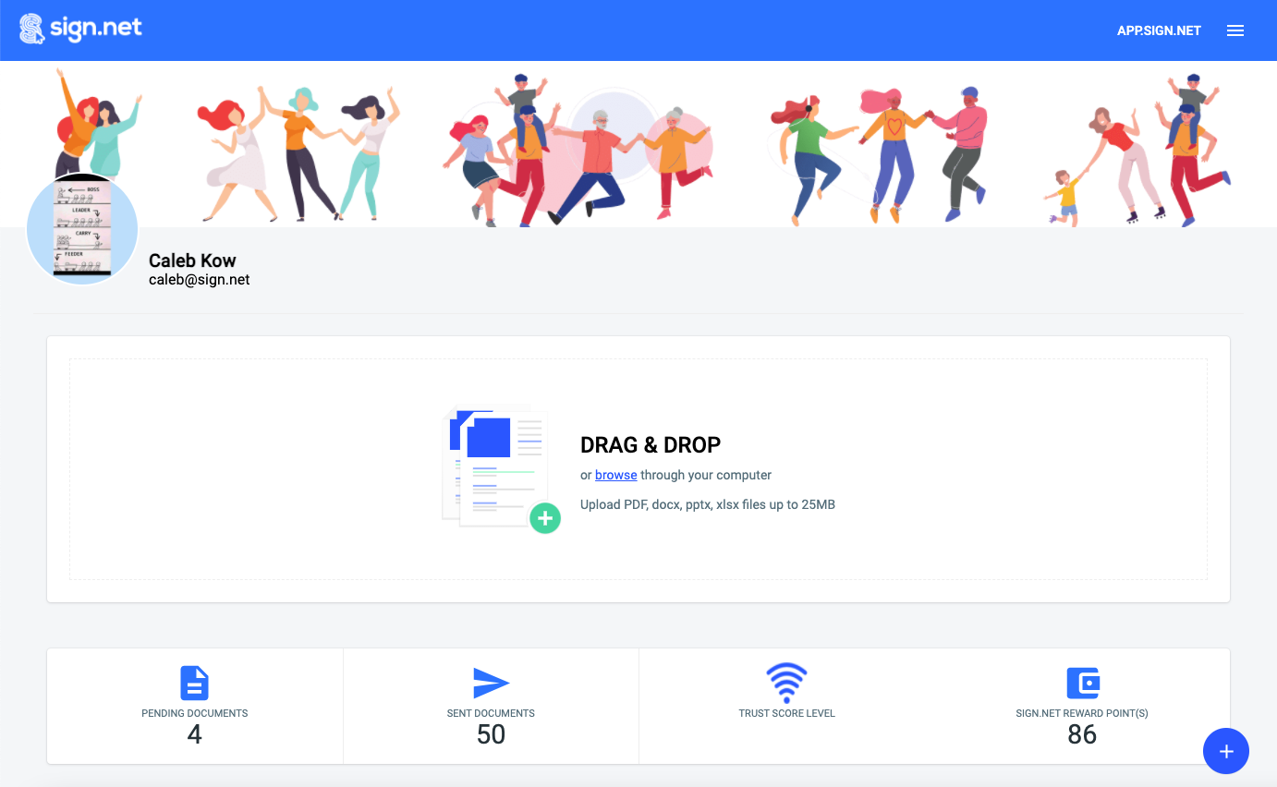Click the Reward Points wallet icon
This screenshot has width=1277, height=787.
pyautogui.click(x=1082, y=684)
